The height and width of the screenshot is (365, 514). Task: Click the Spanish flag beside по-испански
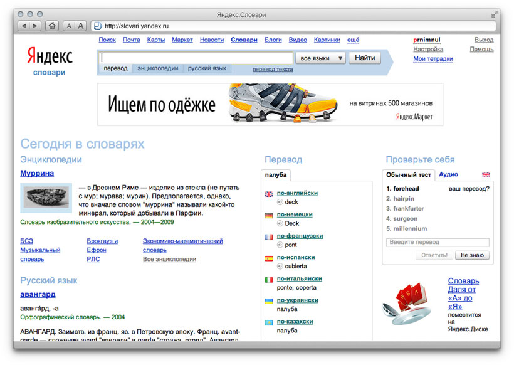coord(268,258)
